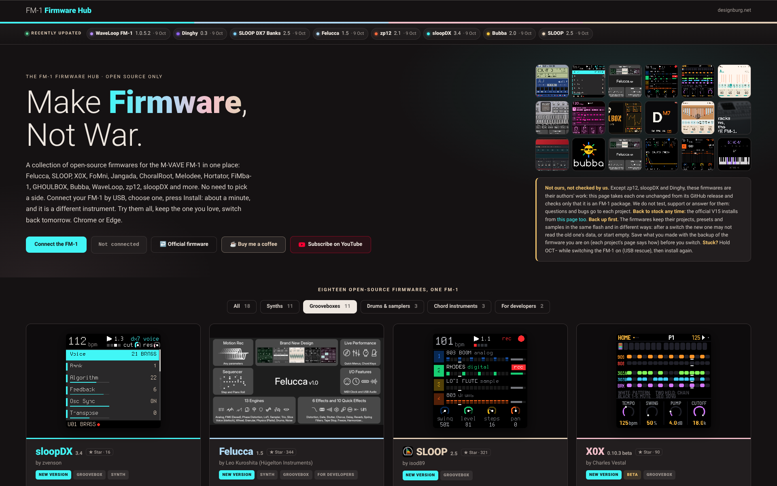Click the Connect the FM-1 button
777x486 pixels.
click(56, 245)
